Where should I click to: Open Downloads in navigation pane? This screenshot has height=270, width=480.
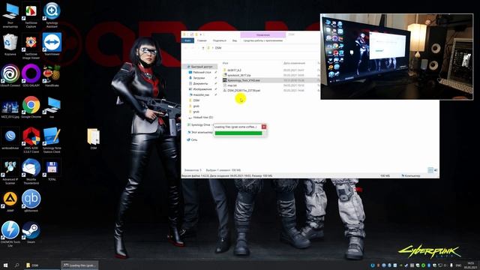tap(199, 78)
